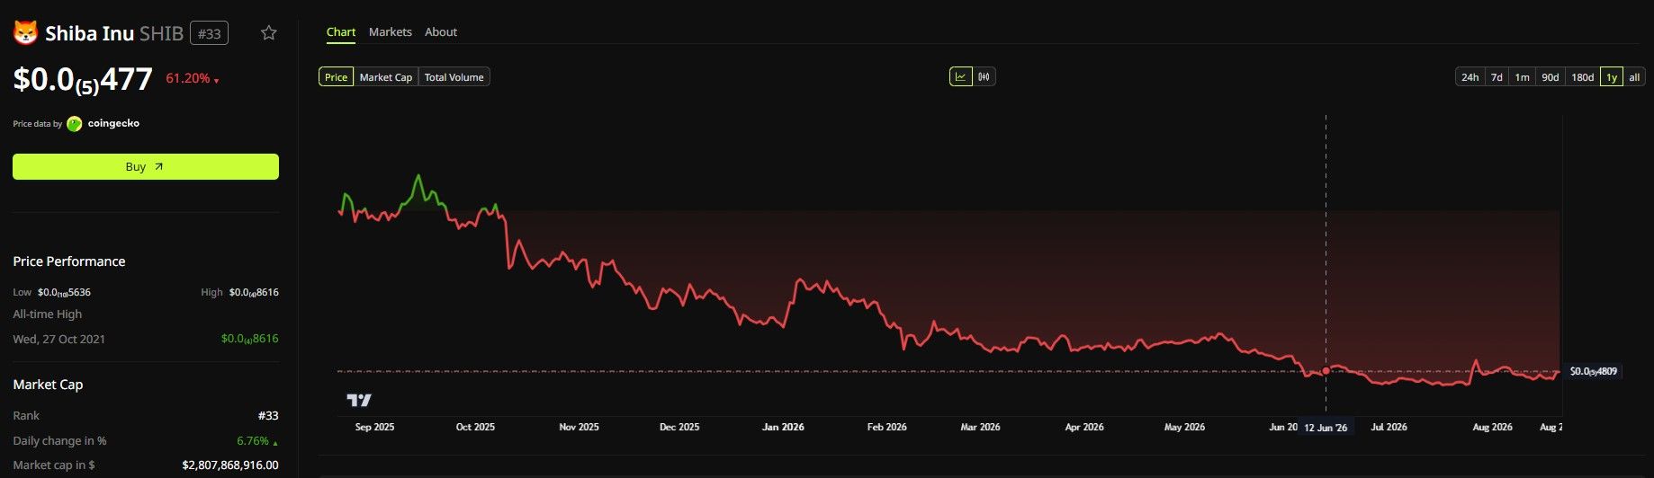
Task: Set chart range to 180d
Action: coord(1582,77)
